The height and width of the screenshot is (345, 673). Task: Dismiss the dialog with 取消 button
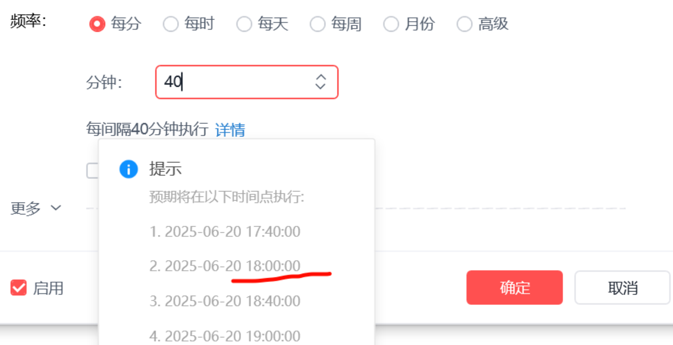[622, 287]
